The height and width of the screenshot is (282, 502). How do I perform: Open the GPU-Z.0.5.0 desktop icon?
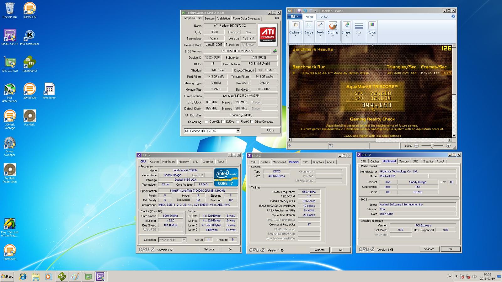coord(10,64)
